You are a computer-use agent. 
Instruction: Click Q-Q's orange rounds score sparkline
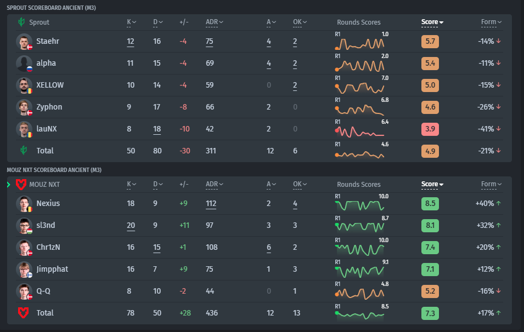[x=359, y=294]
